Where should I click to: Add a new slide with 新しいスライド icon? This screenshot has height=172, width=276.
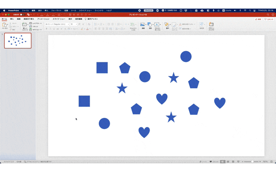tap(25, 25)
